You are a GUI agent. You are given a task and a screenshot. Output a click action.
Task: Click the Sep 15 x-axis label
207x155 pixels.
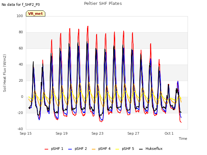tap(26, 133)
